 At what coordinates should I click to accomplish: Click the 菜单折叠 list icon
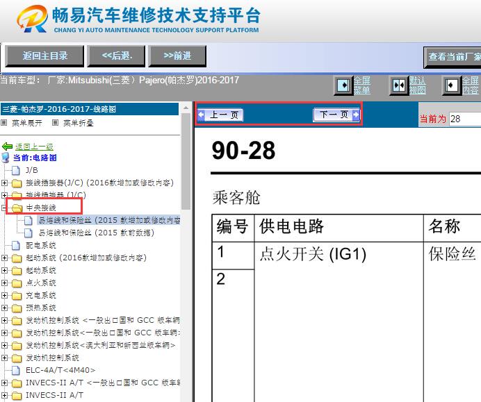[x=55, y=123]
